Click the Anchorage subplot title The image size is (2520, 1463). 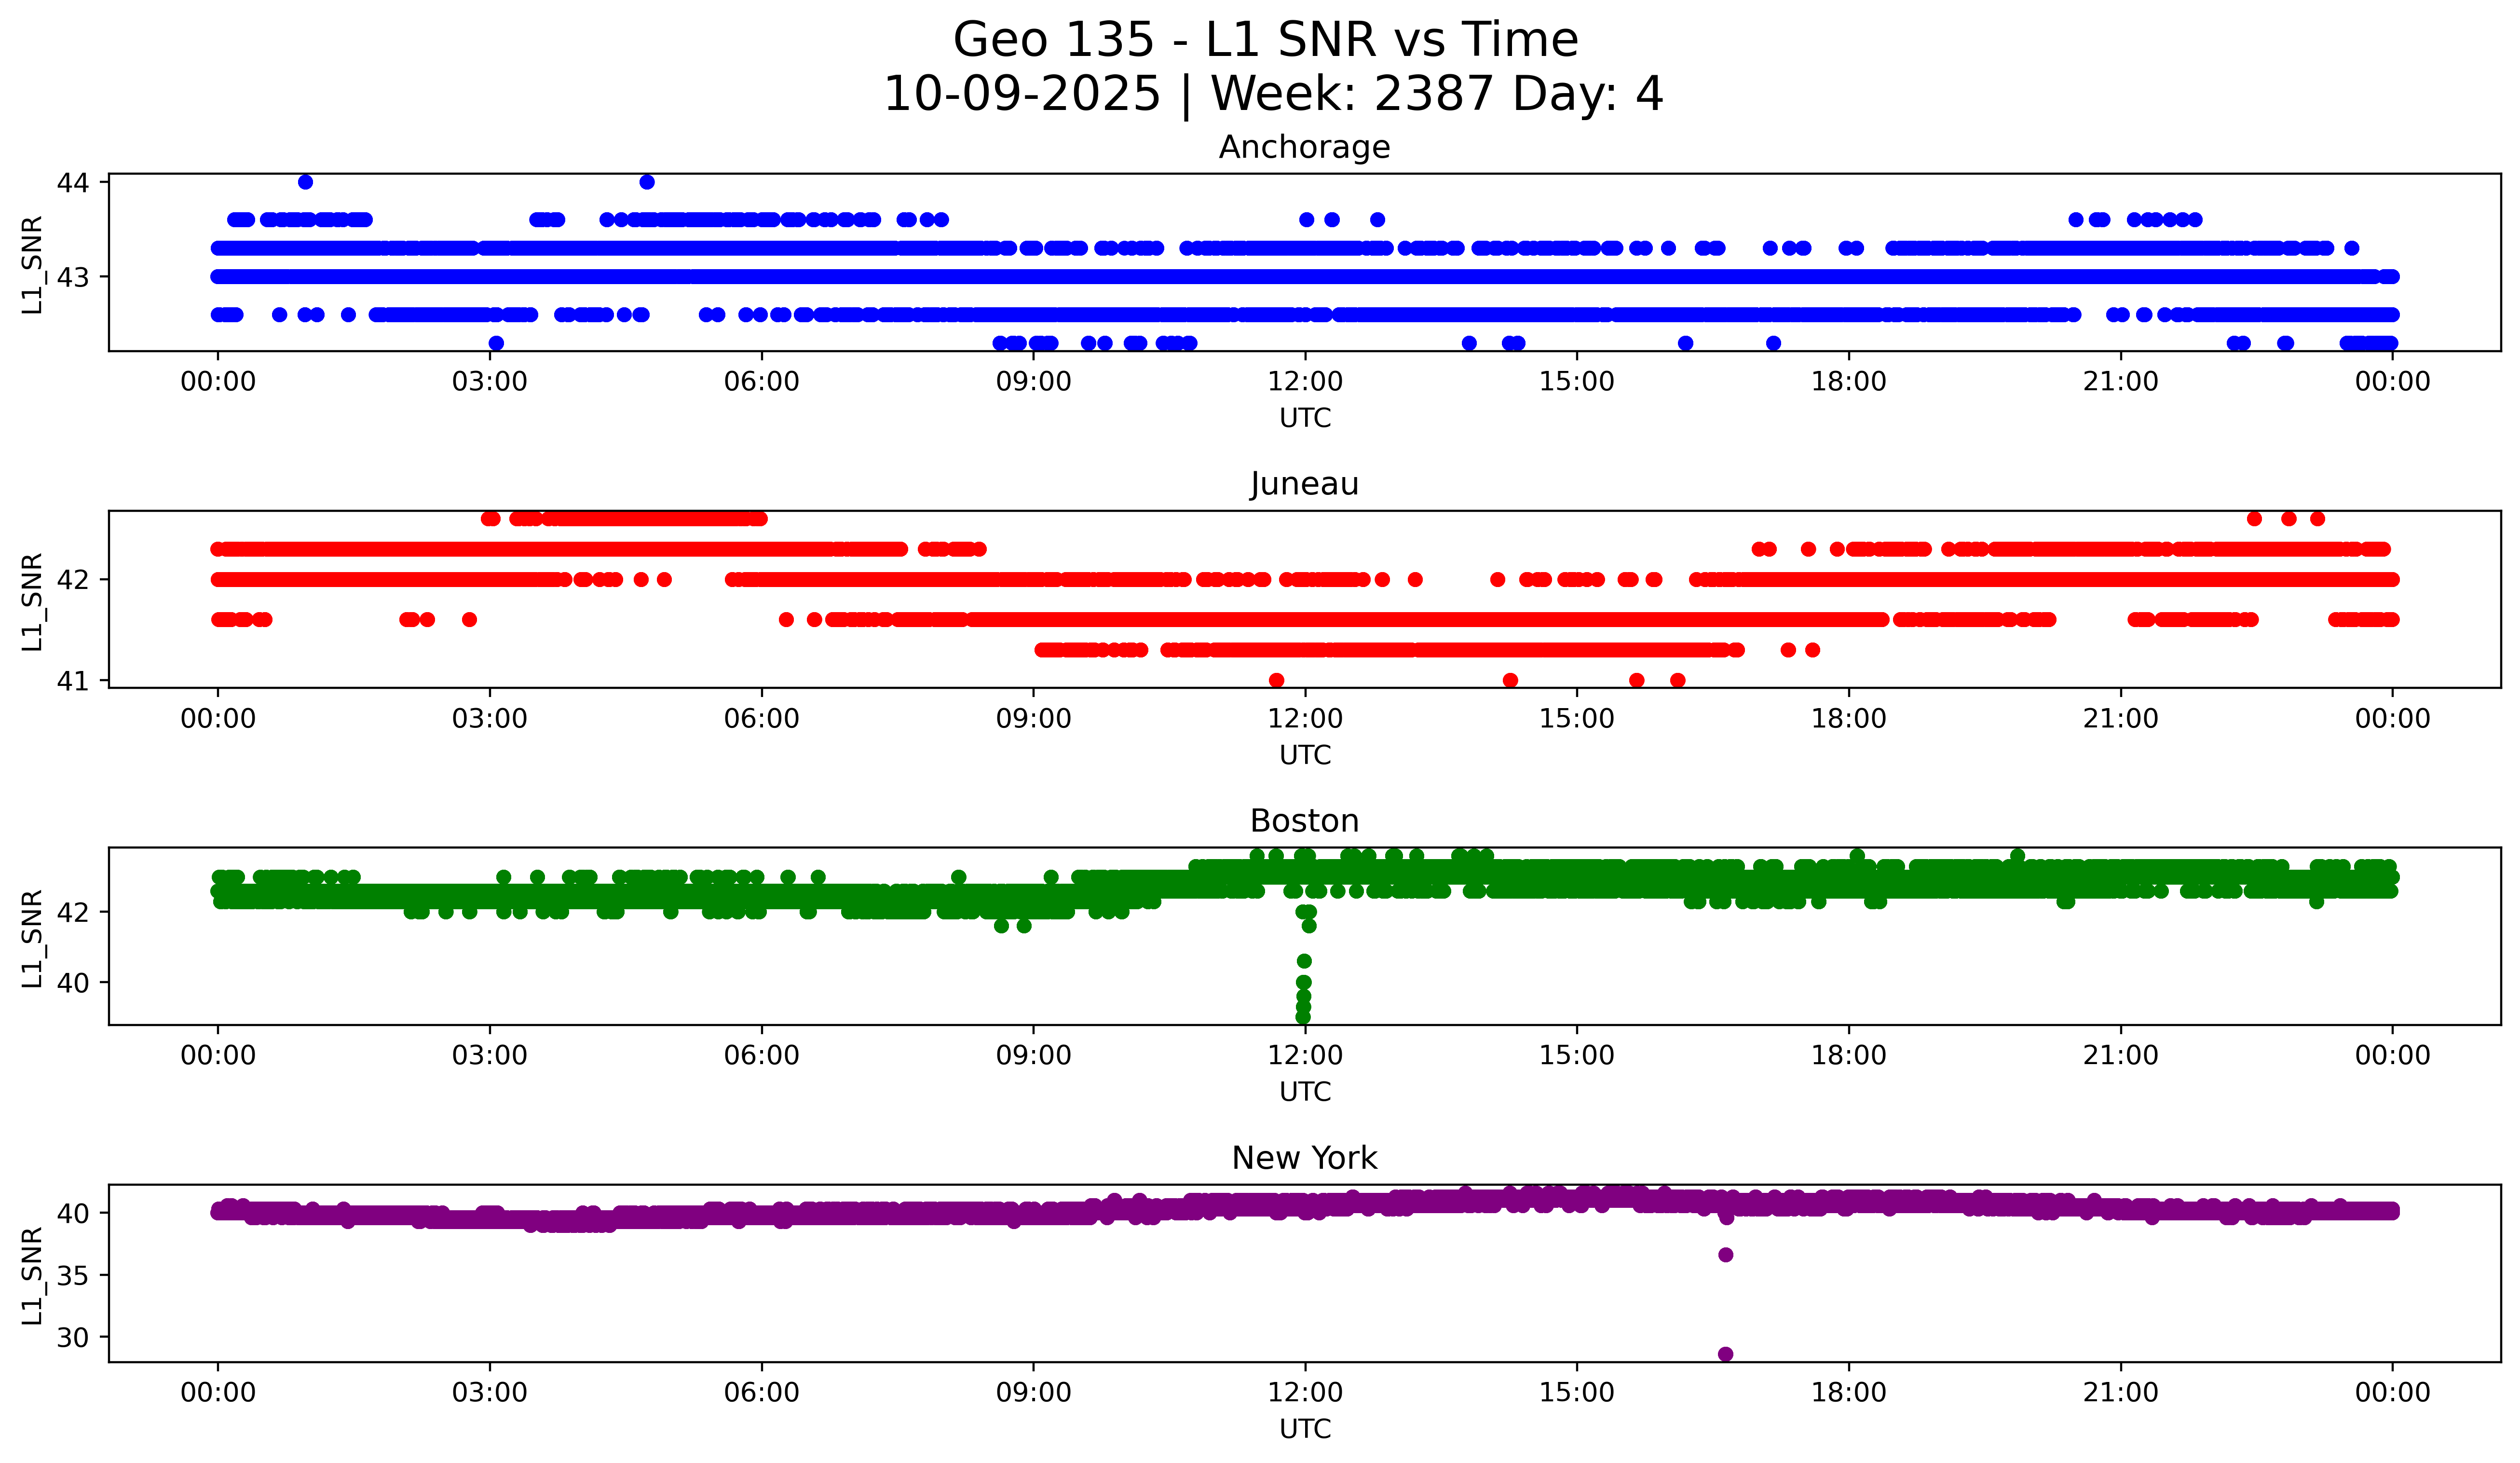click(x=1304, y=148)
